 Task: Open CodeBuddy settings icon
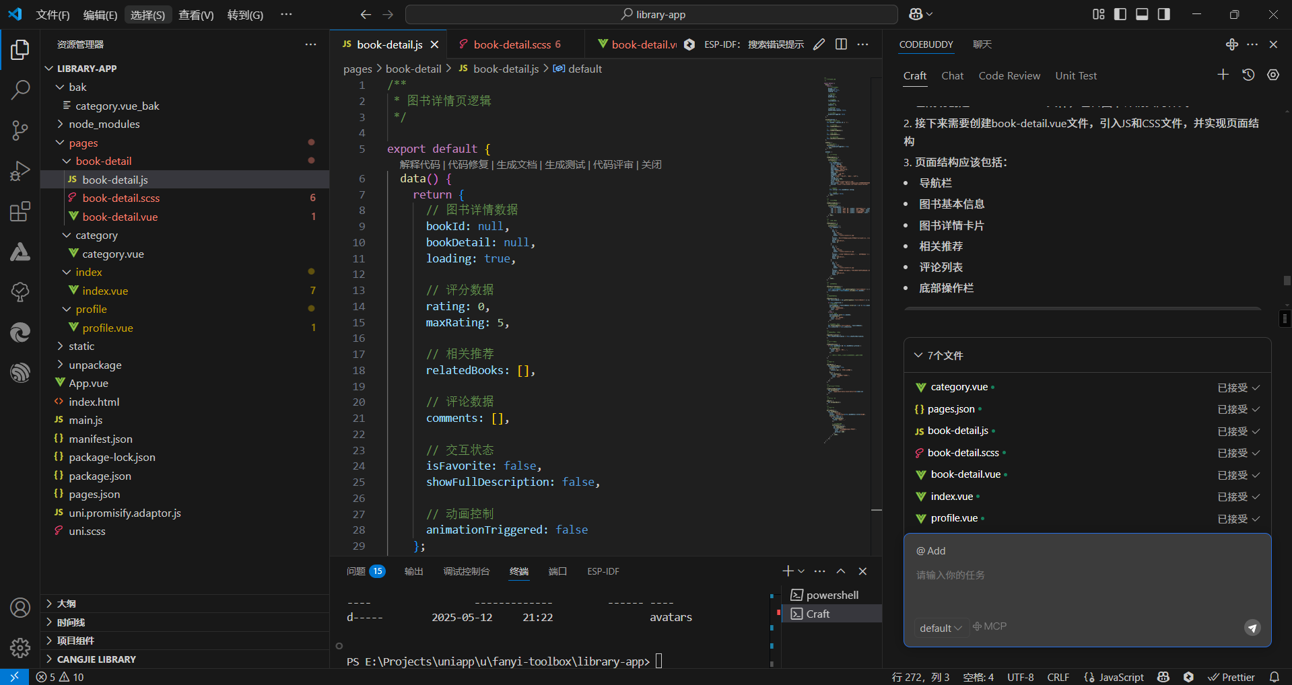tap(1272, 75)
